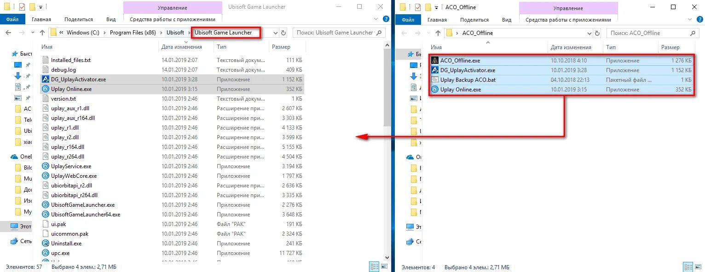Click the Installed_files.txt document icon
This screenshot has width=705, height=272.
(x=45, y=60)
